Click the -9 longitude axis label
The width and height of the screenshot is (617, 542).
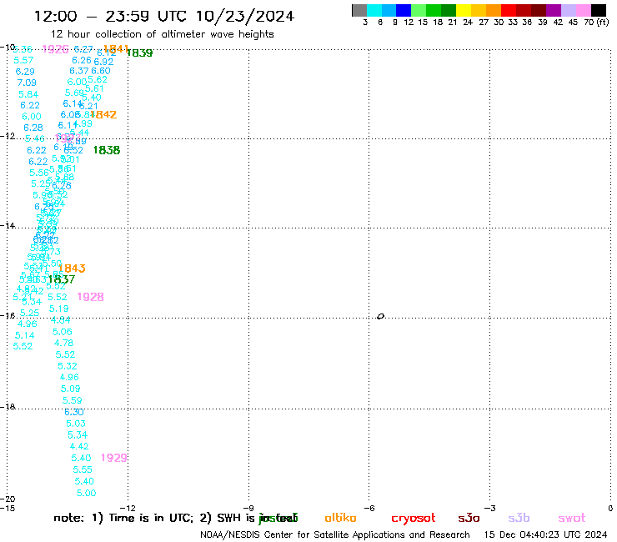(248, 508)
